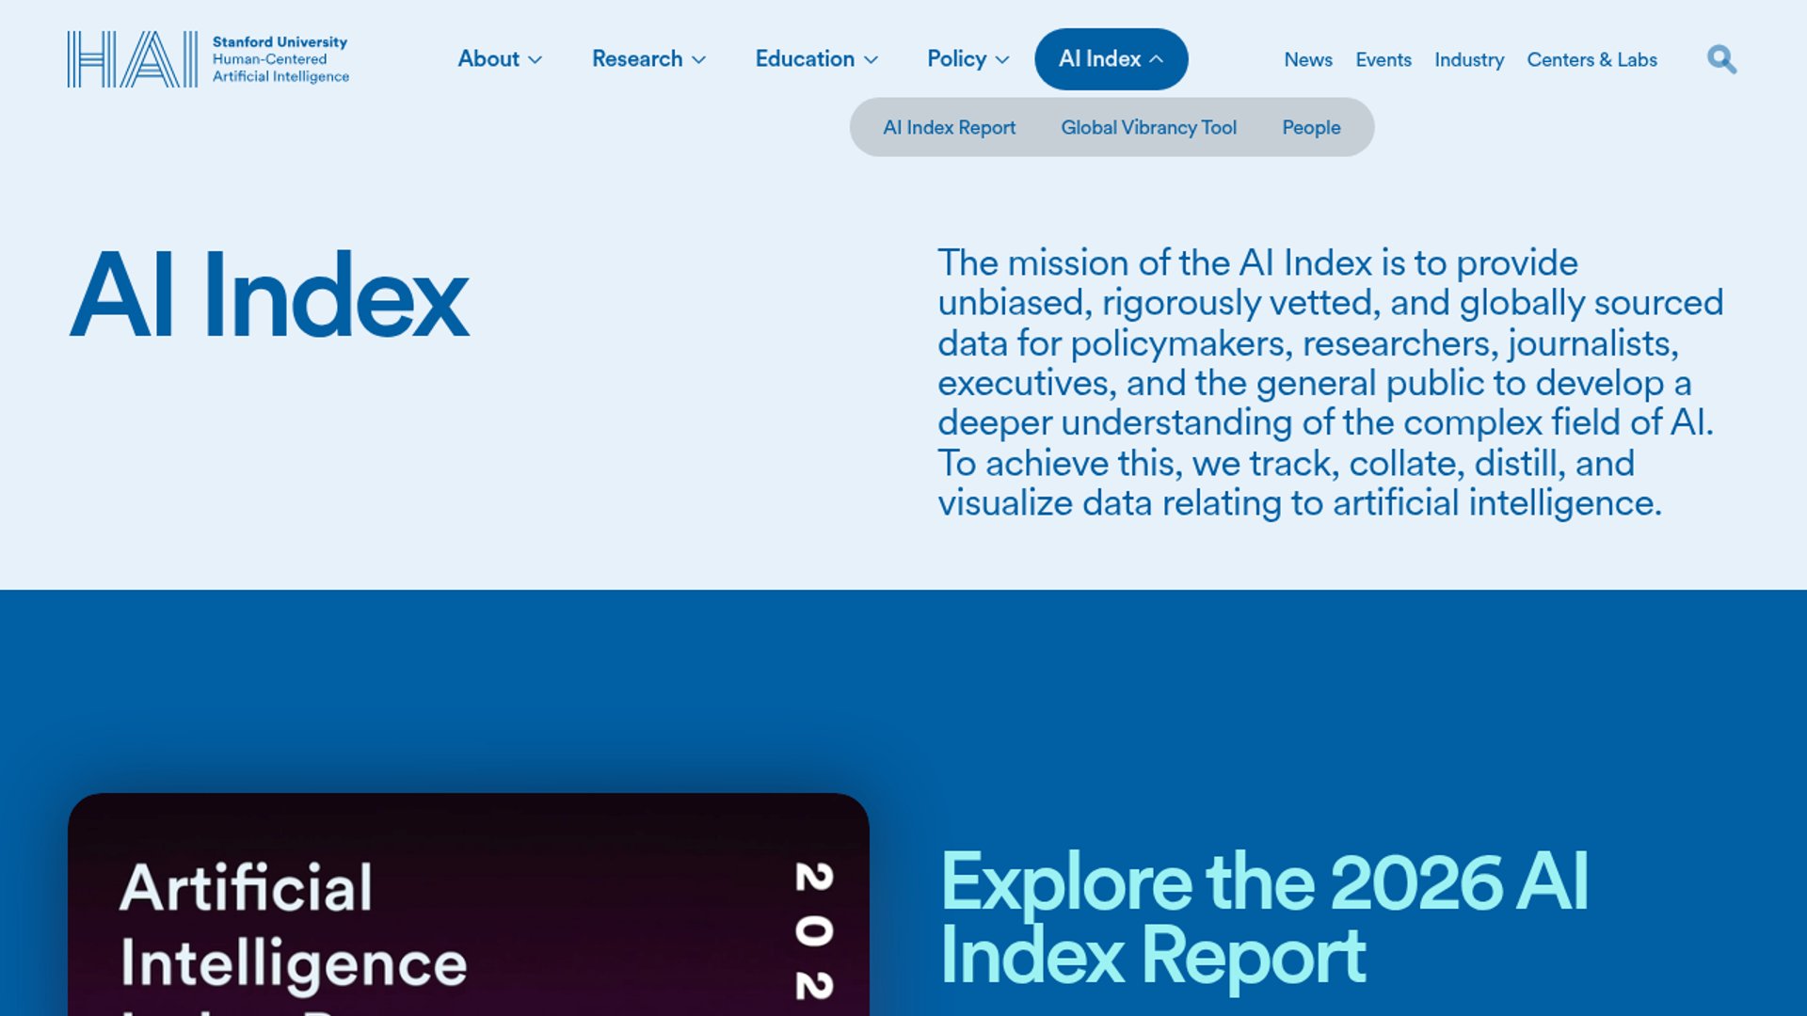Click the Explore the 2026 AI Index Report heading

1264,918
